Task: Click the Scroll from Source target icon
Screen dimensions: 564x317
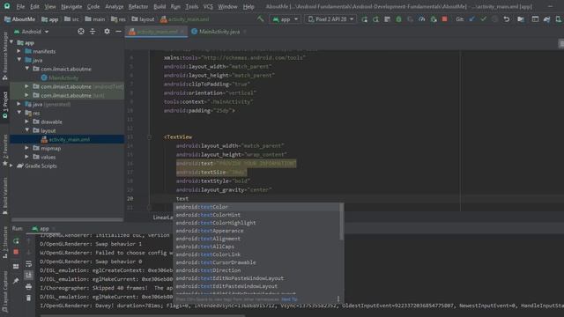Action: click(x=81, y=32)
